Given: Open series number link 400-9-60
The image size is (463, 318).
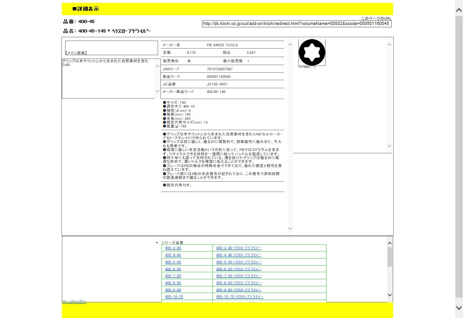Looking at the screenshot, I should click(173, 290).
